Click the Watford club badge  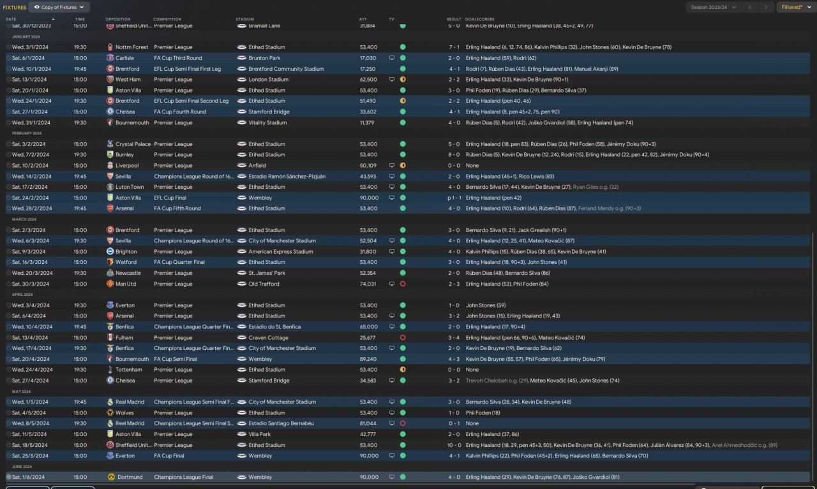pyautogui.click(x=110, y=262)
